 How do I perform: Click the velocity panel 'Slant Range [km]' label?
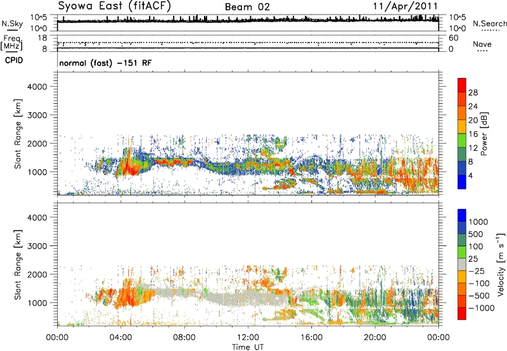[x=18, y=265]
